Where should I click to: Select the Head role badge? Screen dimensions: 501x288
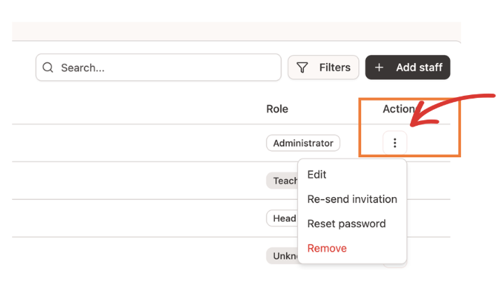(x=282, y=218)
